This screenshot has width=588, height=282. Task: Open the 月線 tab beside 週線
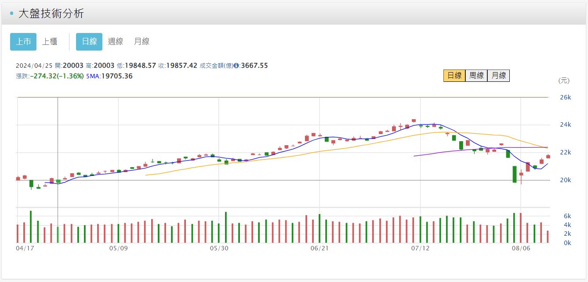point(142,42)
